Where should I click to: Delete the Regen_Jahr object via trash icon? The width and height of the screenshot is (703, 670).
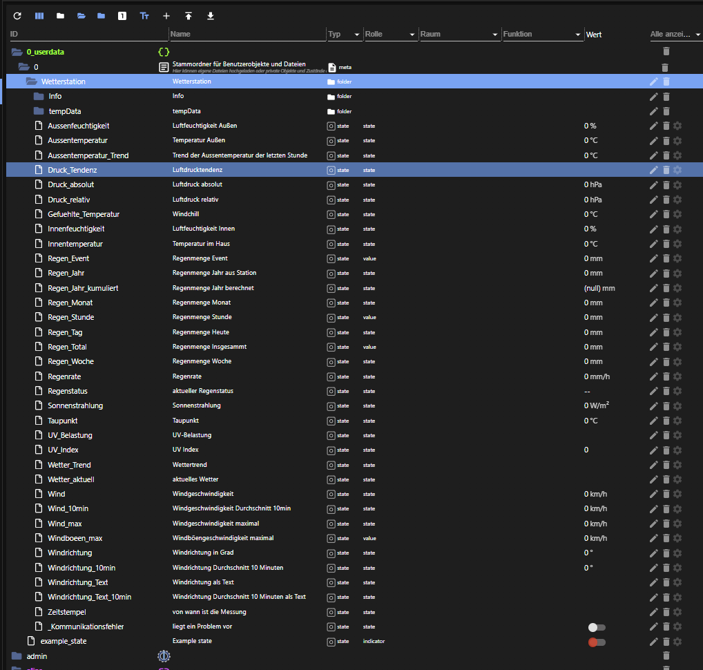click(x=666, y=274)
